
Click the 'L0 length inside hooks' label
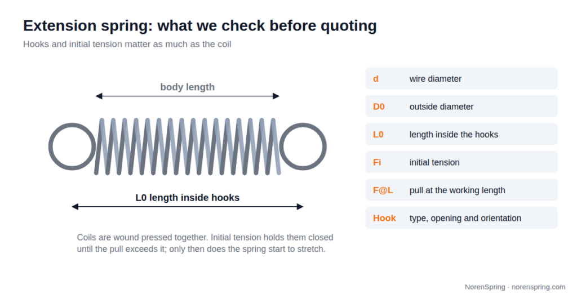click(187, 198)
